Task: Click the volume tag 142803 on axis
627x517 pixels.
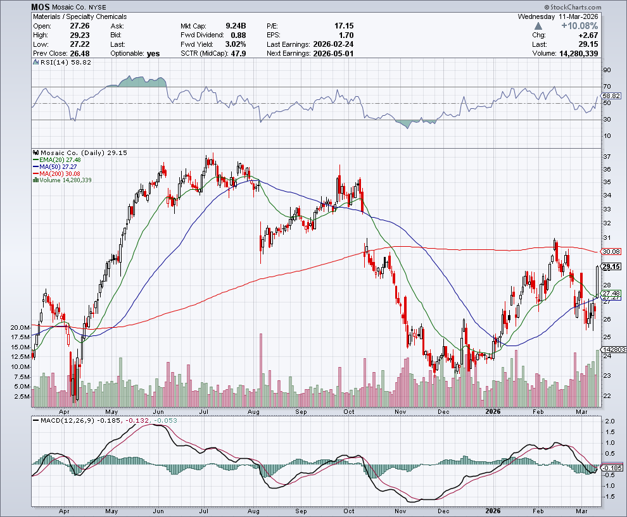Action: [614, 349]
